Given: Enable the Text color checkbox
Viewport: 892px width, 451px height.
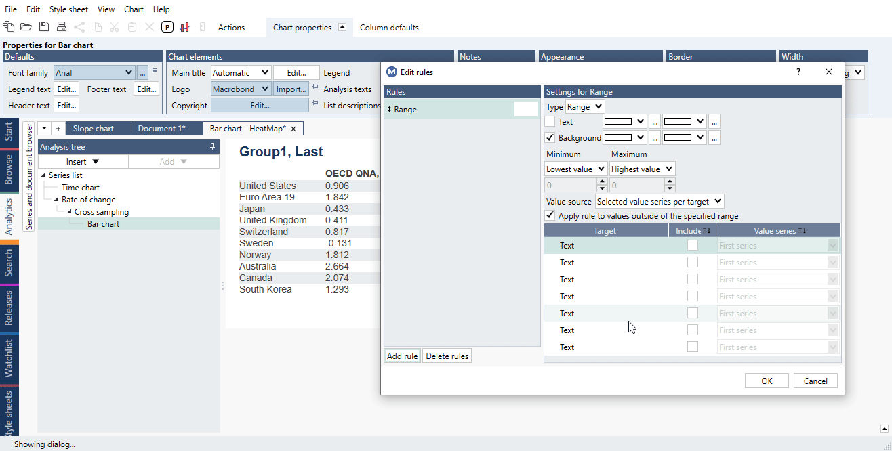Looking at the screenshot, I should click(550, 122).
